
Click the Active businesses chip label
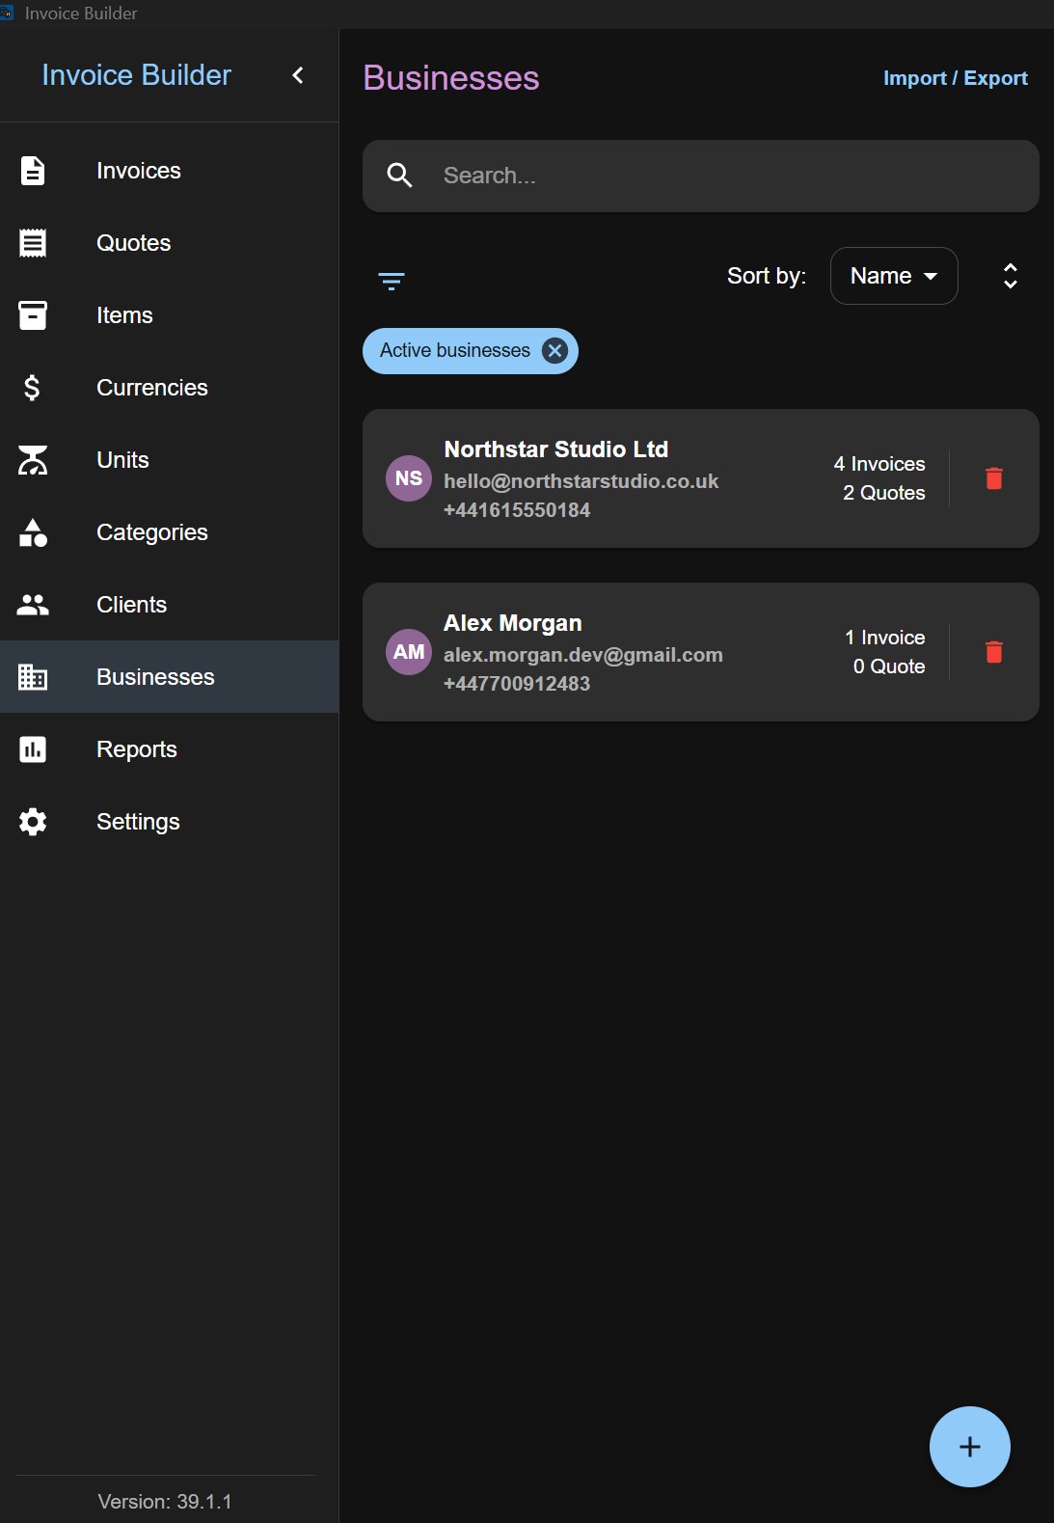(x=455, y=350)
